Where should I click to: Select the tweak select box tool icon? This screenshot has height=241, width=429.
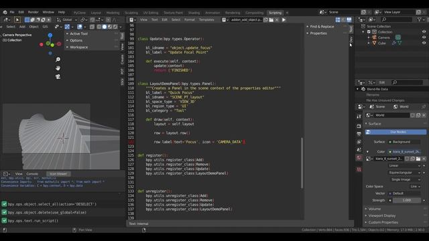17,19
